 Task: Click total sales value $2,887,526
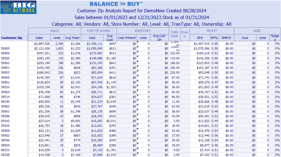click(42, 44)
